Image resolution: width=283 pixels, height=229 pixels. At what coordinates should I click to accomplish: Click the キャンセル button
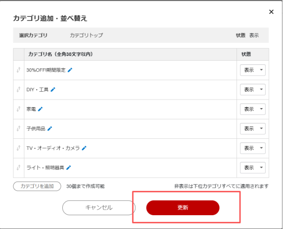tap(99, 208)
